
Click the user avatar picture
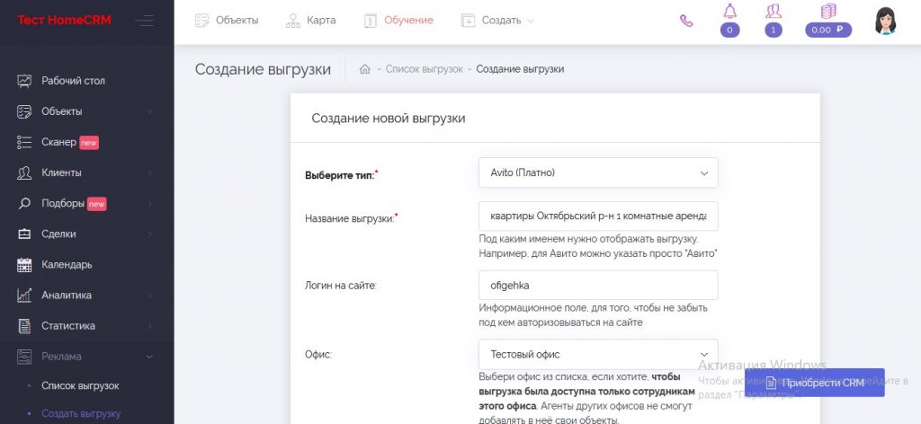pos(885,21)
